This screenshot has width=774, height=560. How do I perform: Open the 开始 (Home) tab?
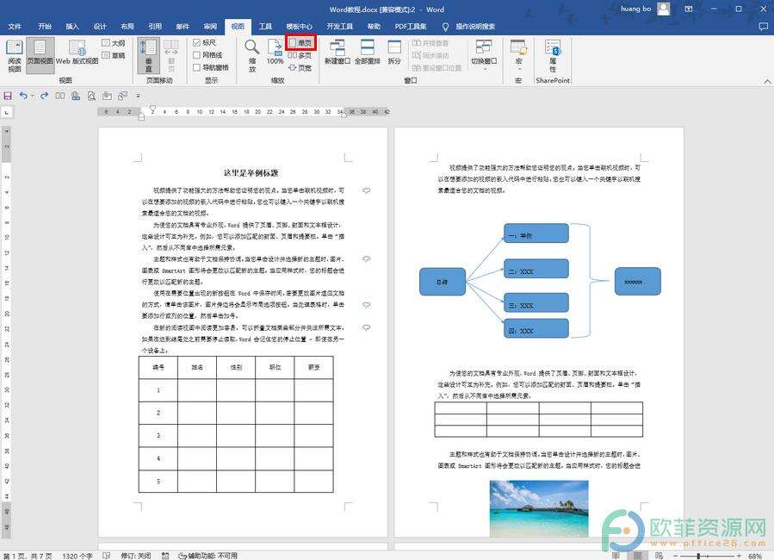(x=45, y=26)
